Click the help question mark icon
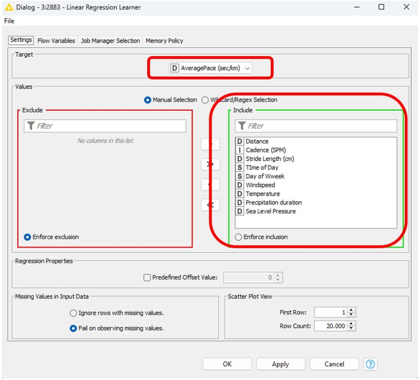420x380 pixels. click(370, 364)
